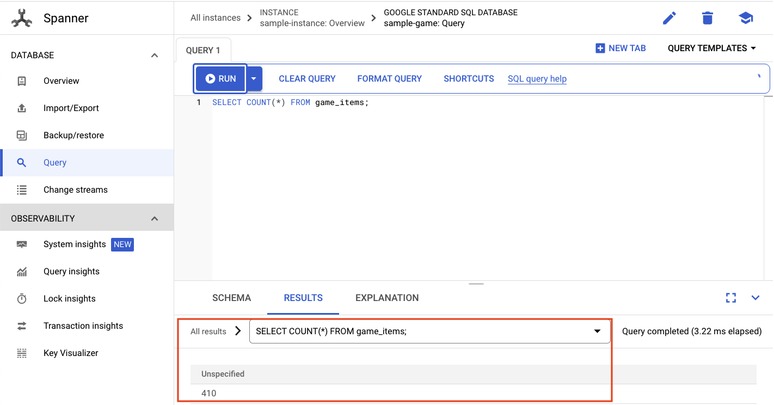Open the Run options dropdown arrow
774x405 pixels.
pyautogui.click(x=254, y=78)
